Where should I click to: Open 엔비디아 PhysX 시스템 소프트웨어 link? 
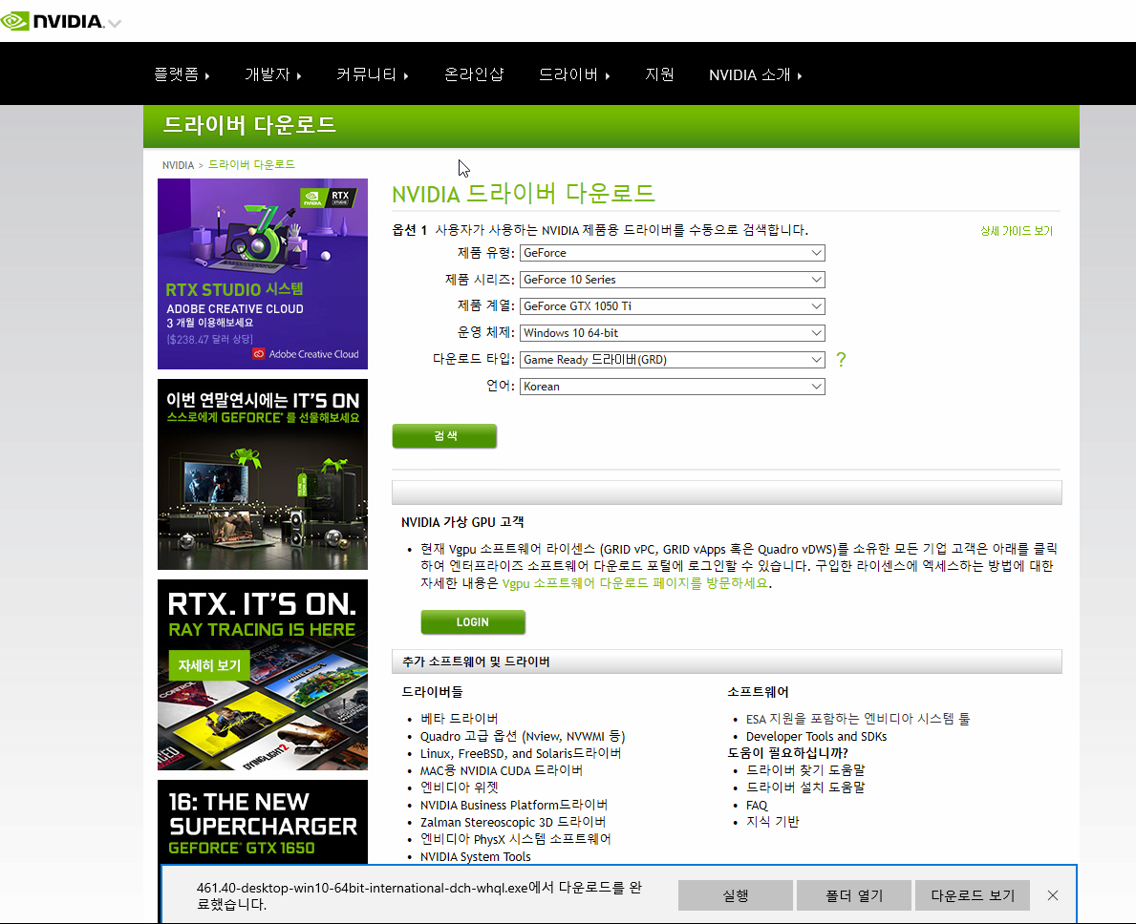(x=515, y=839)
